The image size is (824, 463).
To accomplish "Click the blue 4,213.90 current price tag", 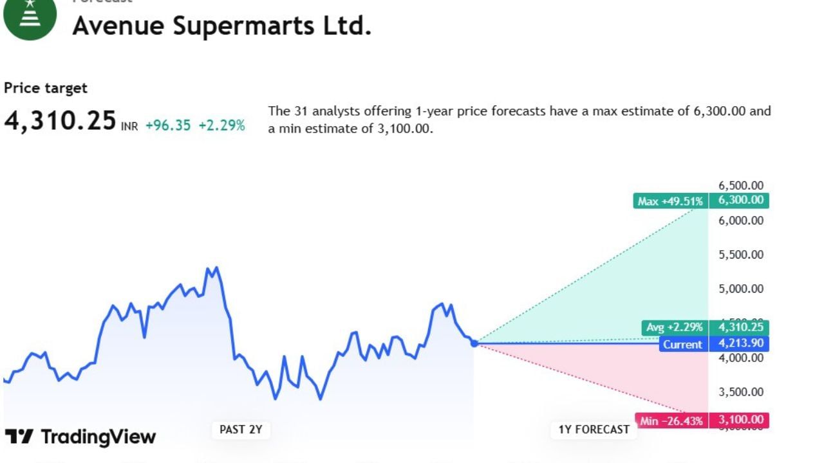I will coord(740,343).
